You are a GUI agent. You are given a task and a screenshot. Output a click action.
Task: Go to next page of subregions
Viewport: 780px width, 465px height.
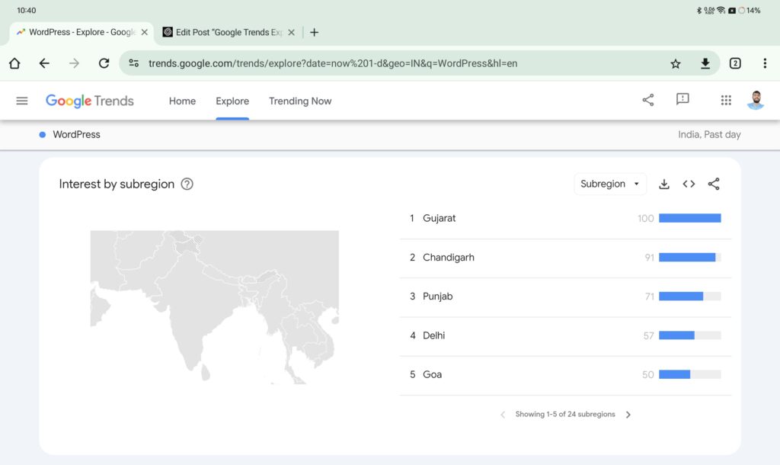click(628, 415)
